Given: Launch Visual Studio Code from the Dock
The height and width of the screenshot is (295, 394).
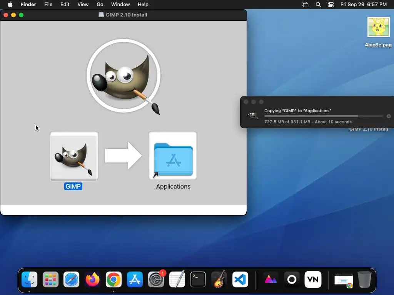Looking at the screenshot, I should [x=240, y=279].
